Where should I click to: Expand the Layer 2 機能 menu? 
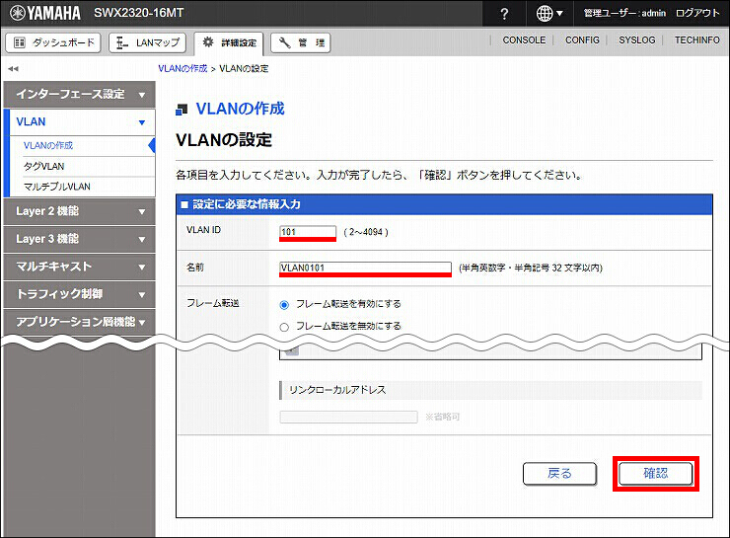pos(79,211)
